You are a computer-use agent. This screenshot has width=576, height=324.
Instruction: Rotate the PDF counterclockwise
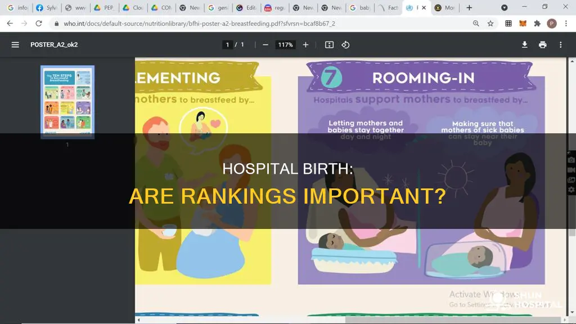pos(345,45)
